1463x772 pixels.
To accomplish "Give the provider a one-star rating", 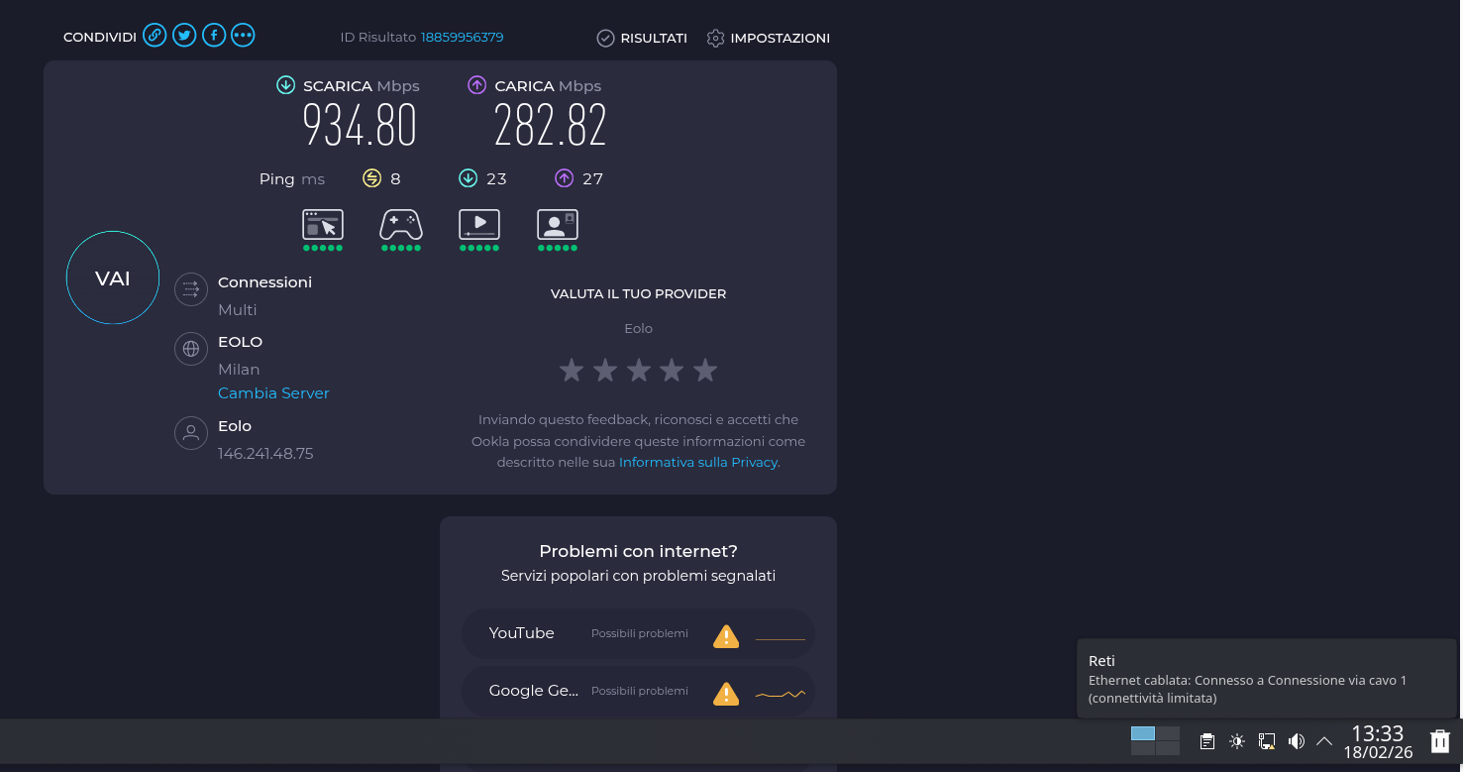I will coord(572,371).
